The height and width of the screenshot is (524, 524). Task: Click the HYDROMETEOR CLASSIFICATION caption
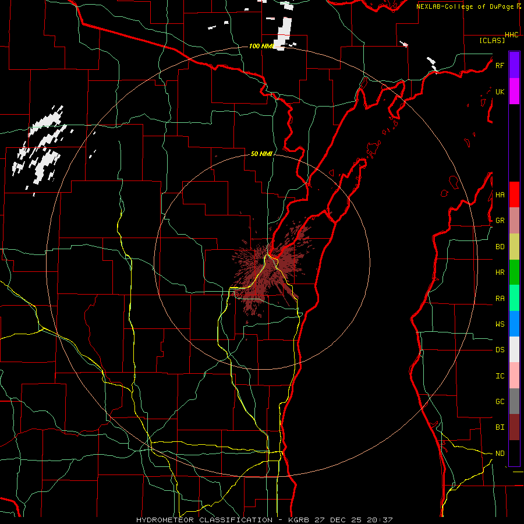click(204, 520)
